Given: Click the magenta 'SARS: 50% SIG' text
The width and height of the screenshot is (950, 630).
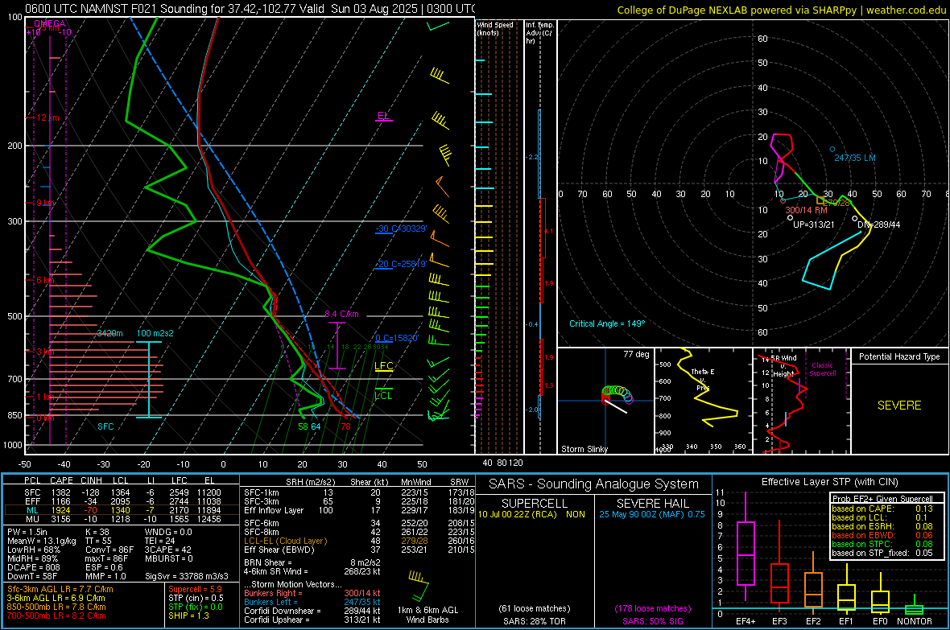Looking at the screenshot, I should point(653,621).
